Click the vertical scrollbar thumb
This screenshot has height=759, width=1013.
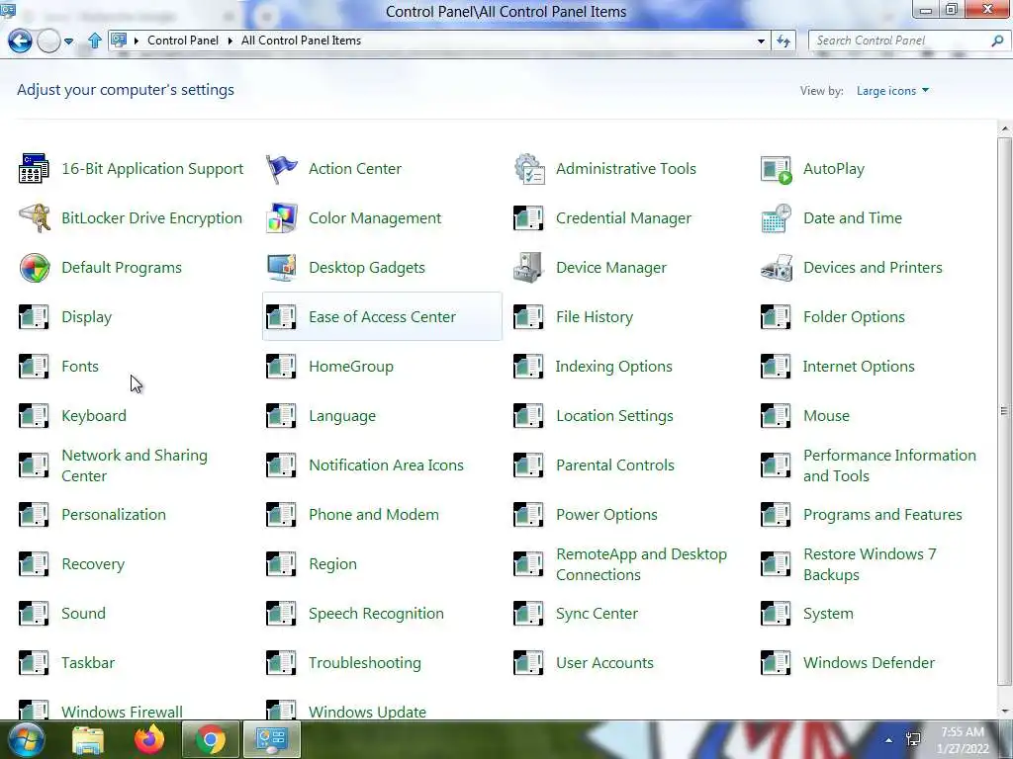tap(1004, 410)
